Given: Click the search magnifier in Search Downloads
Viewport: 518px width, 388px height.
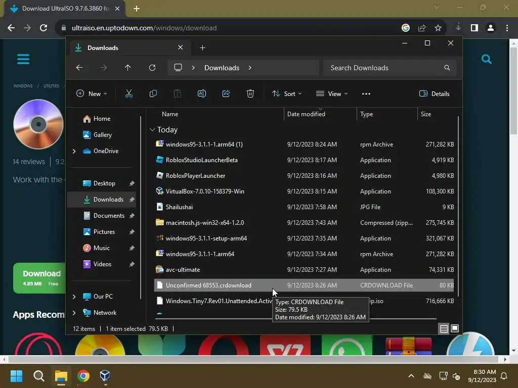Looking at the screenshot, I should (x=447, y=68).
